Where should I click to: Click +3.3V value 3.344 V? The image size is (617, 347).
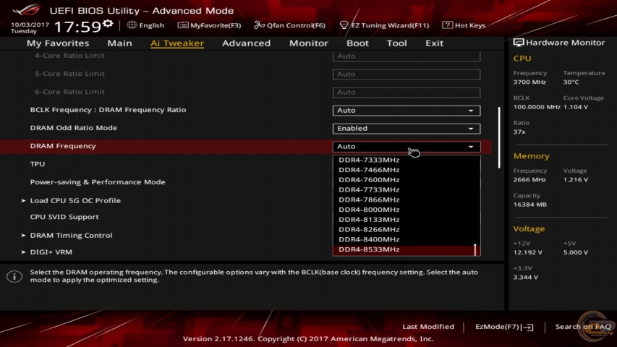click(526, 278)
